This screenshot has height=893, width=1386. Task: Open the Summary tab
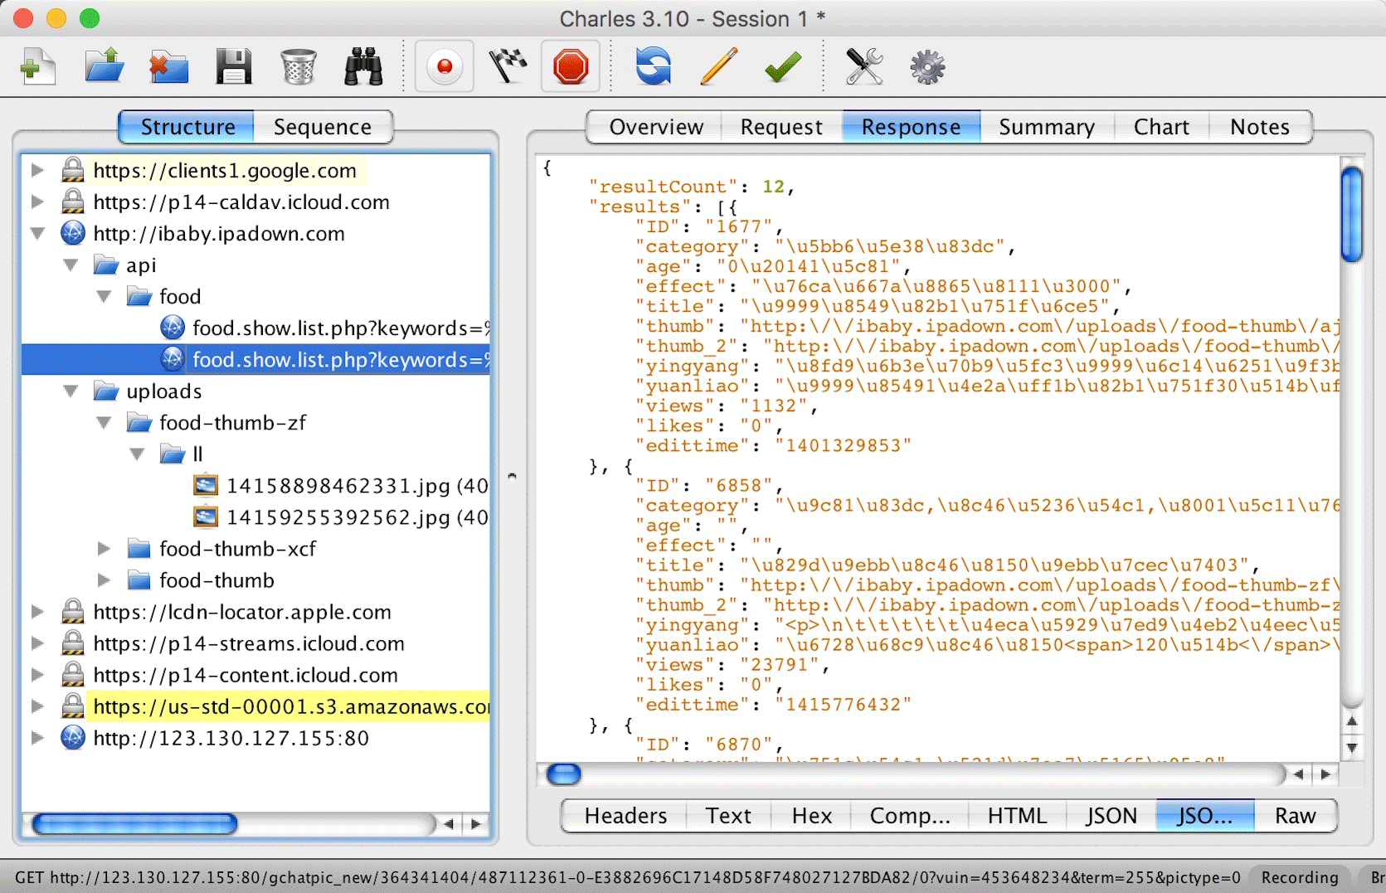1047,127
